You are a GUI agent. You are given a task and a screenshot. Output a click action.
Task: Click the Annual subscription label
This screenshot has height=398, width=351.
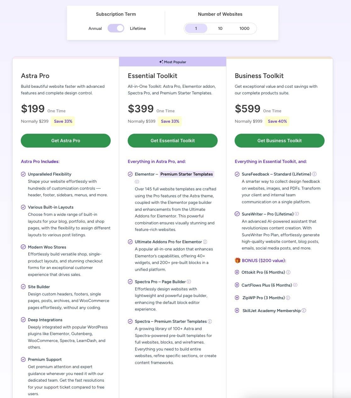pos(95,28)
